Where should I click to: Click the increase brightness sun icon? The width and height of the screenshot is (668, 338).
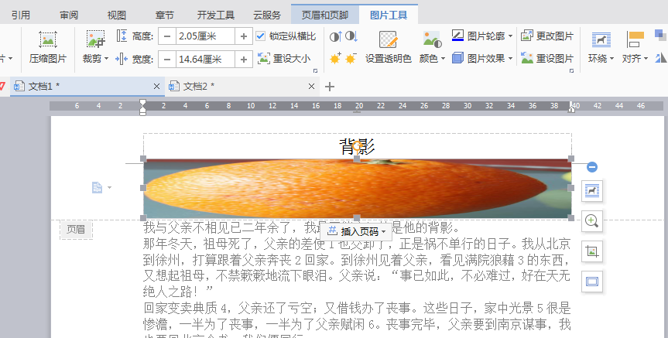coord(335,58)
